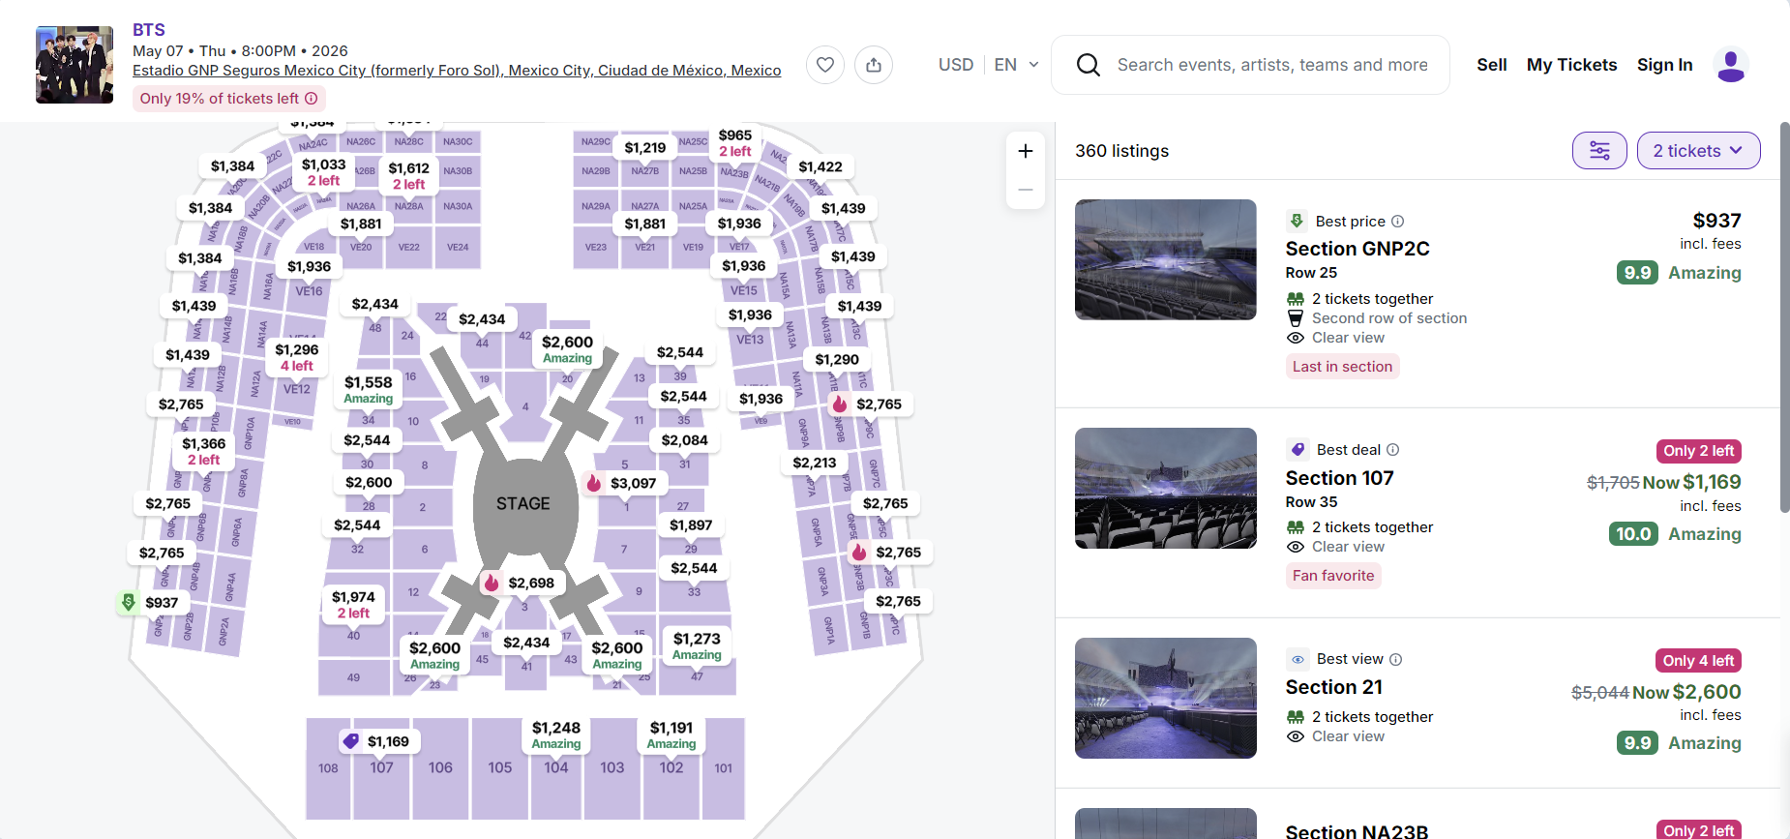Select the $1,248 Amazing marker at section 104
The image size is (1790, 839).
click(556, 735)
